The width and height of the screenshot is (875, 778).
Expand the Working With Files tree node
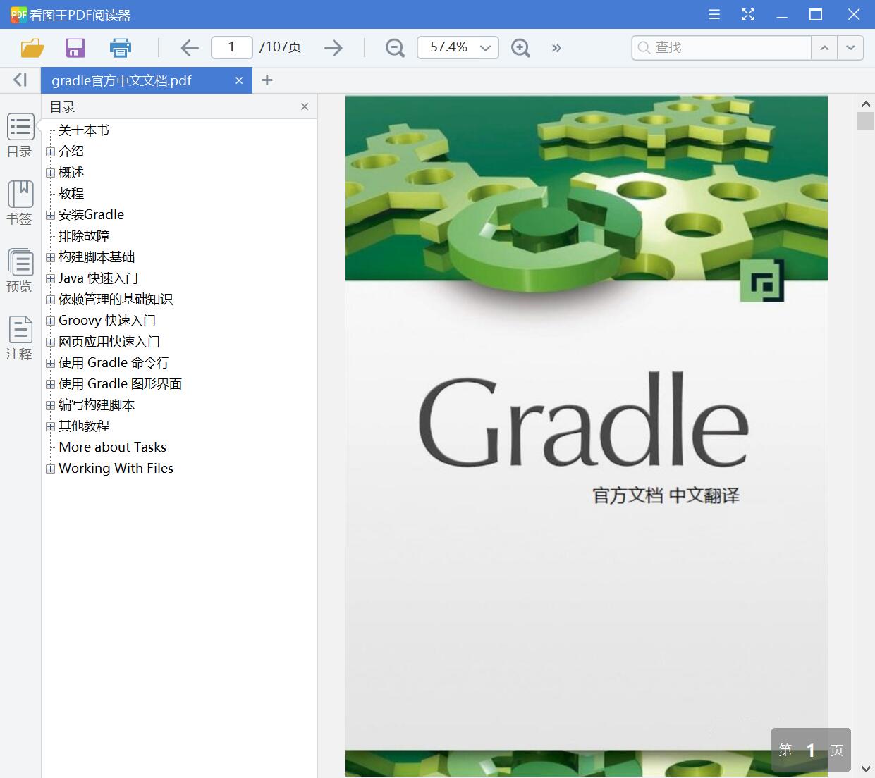coord(50,469)
